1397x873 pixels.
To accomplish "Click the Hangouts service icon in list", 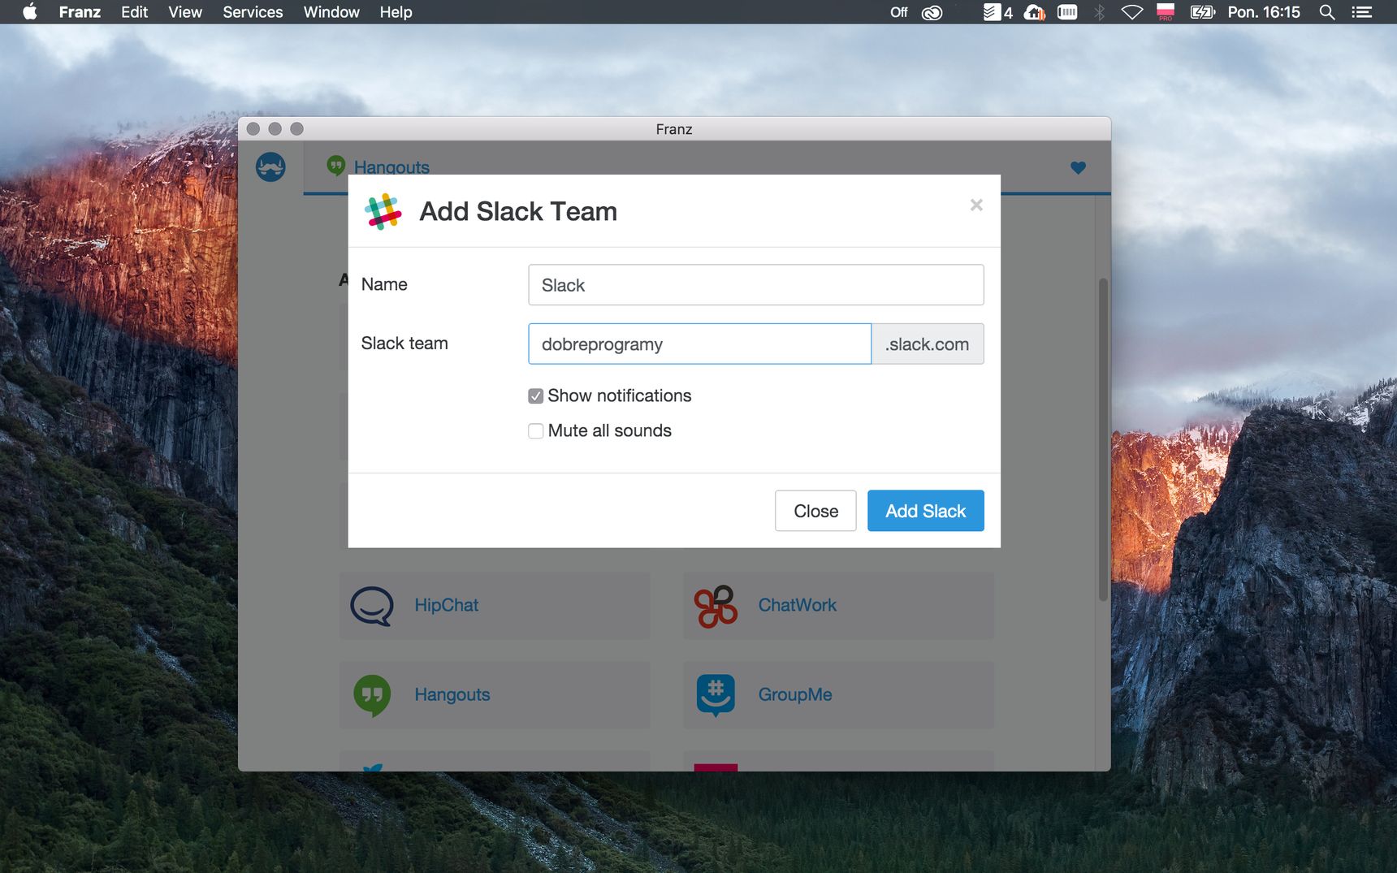I will point(372,695).
